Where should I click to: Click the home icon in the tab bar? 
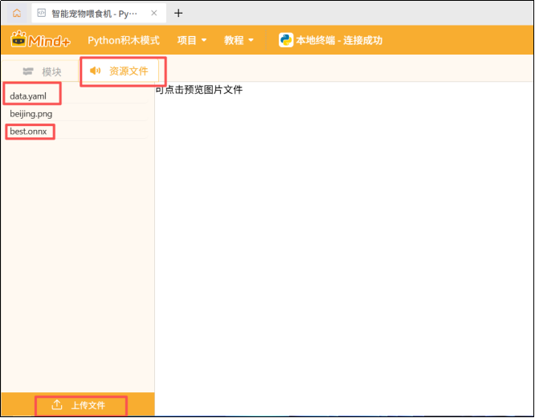click(x=16, y=14)
